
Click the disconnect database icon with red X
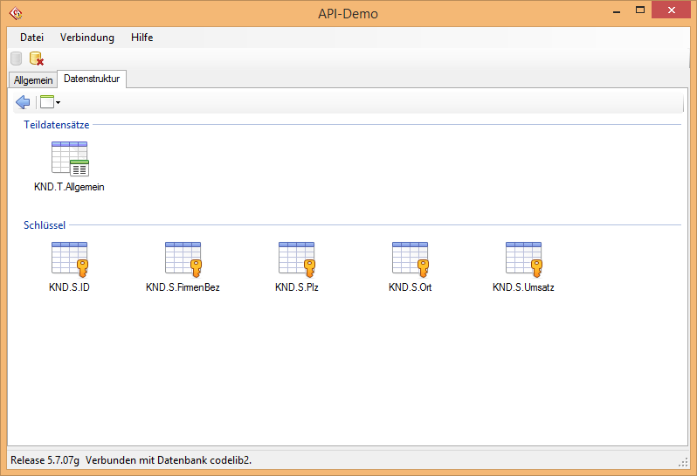[37, 59]
